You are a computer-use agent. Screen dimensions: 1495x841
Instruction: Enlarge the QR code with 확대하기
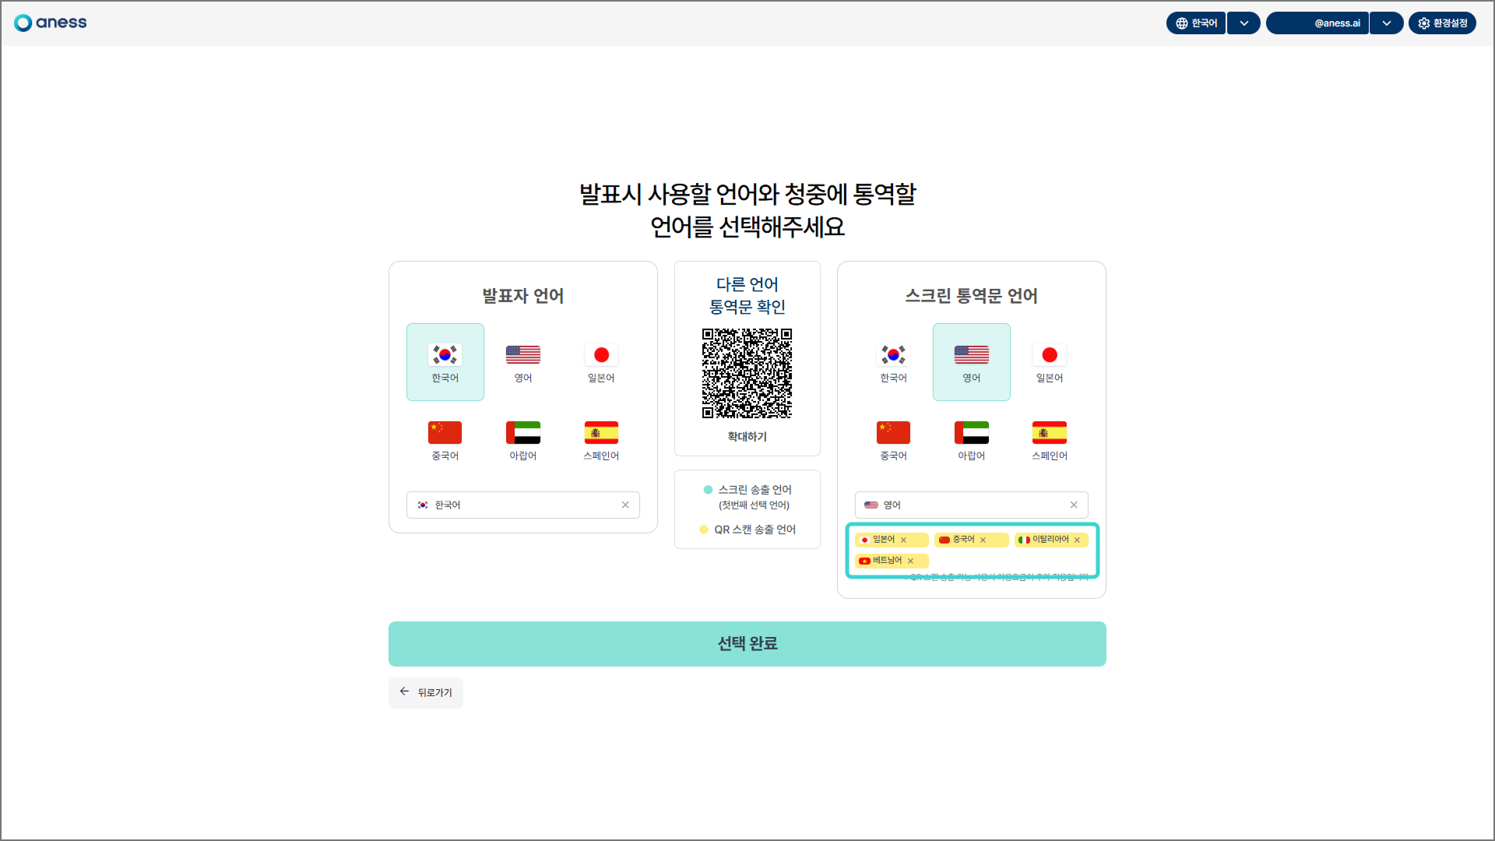coord(747,437)
